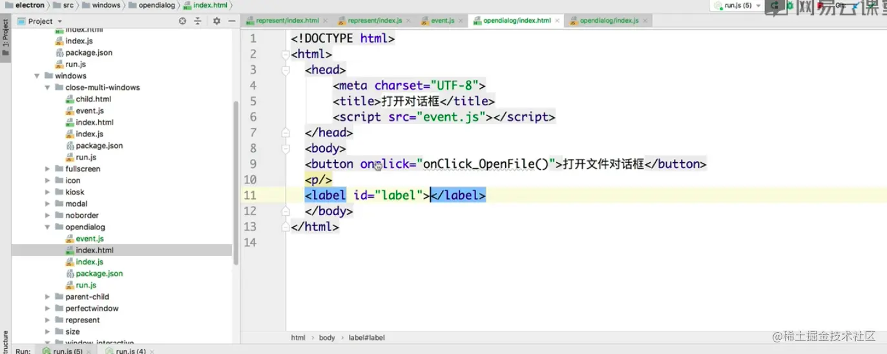Click the collapse all icon in Project panel
The image size is (887, 354).
[x=198, y=21]
